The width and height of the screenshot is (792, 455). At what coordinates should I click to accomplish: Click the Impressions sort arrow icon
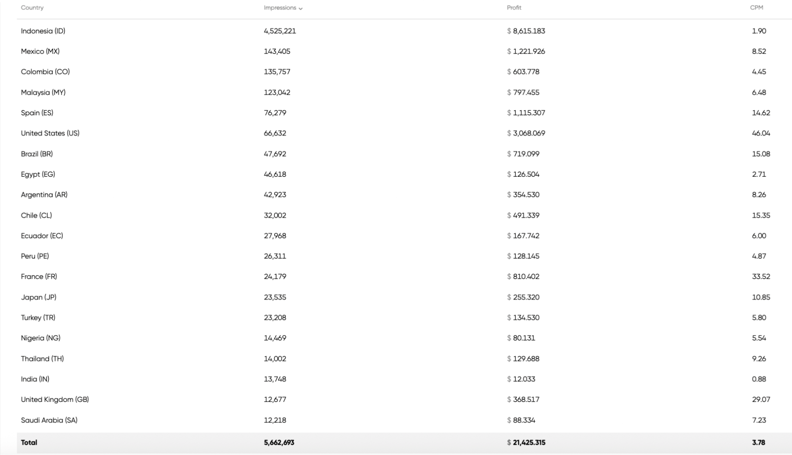click(301, 8)
